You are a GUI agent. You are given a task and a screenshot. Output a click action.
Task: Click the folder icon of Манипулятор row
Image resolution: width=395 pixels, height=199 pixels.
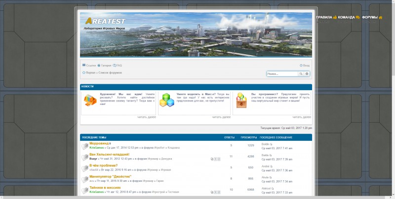tap(85, 179)
